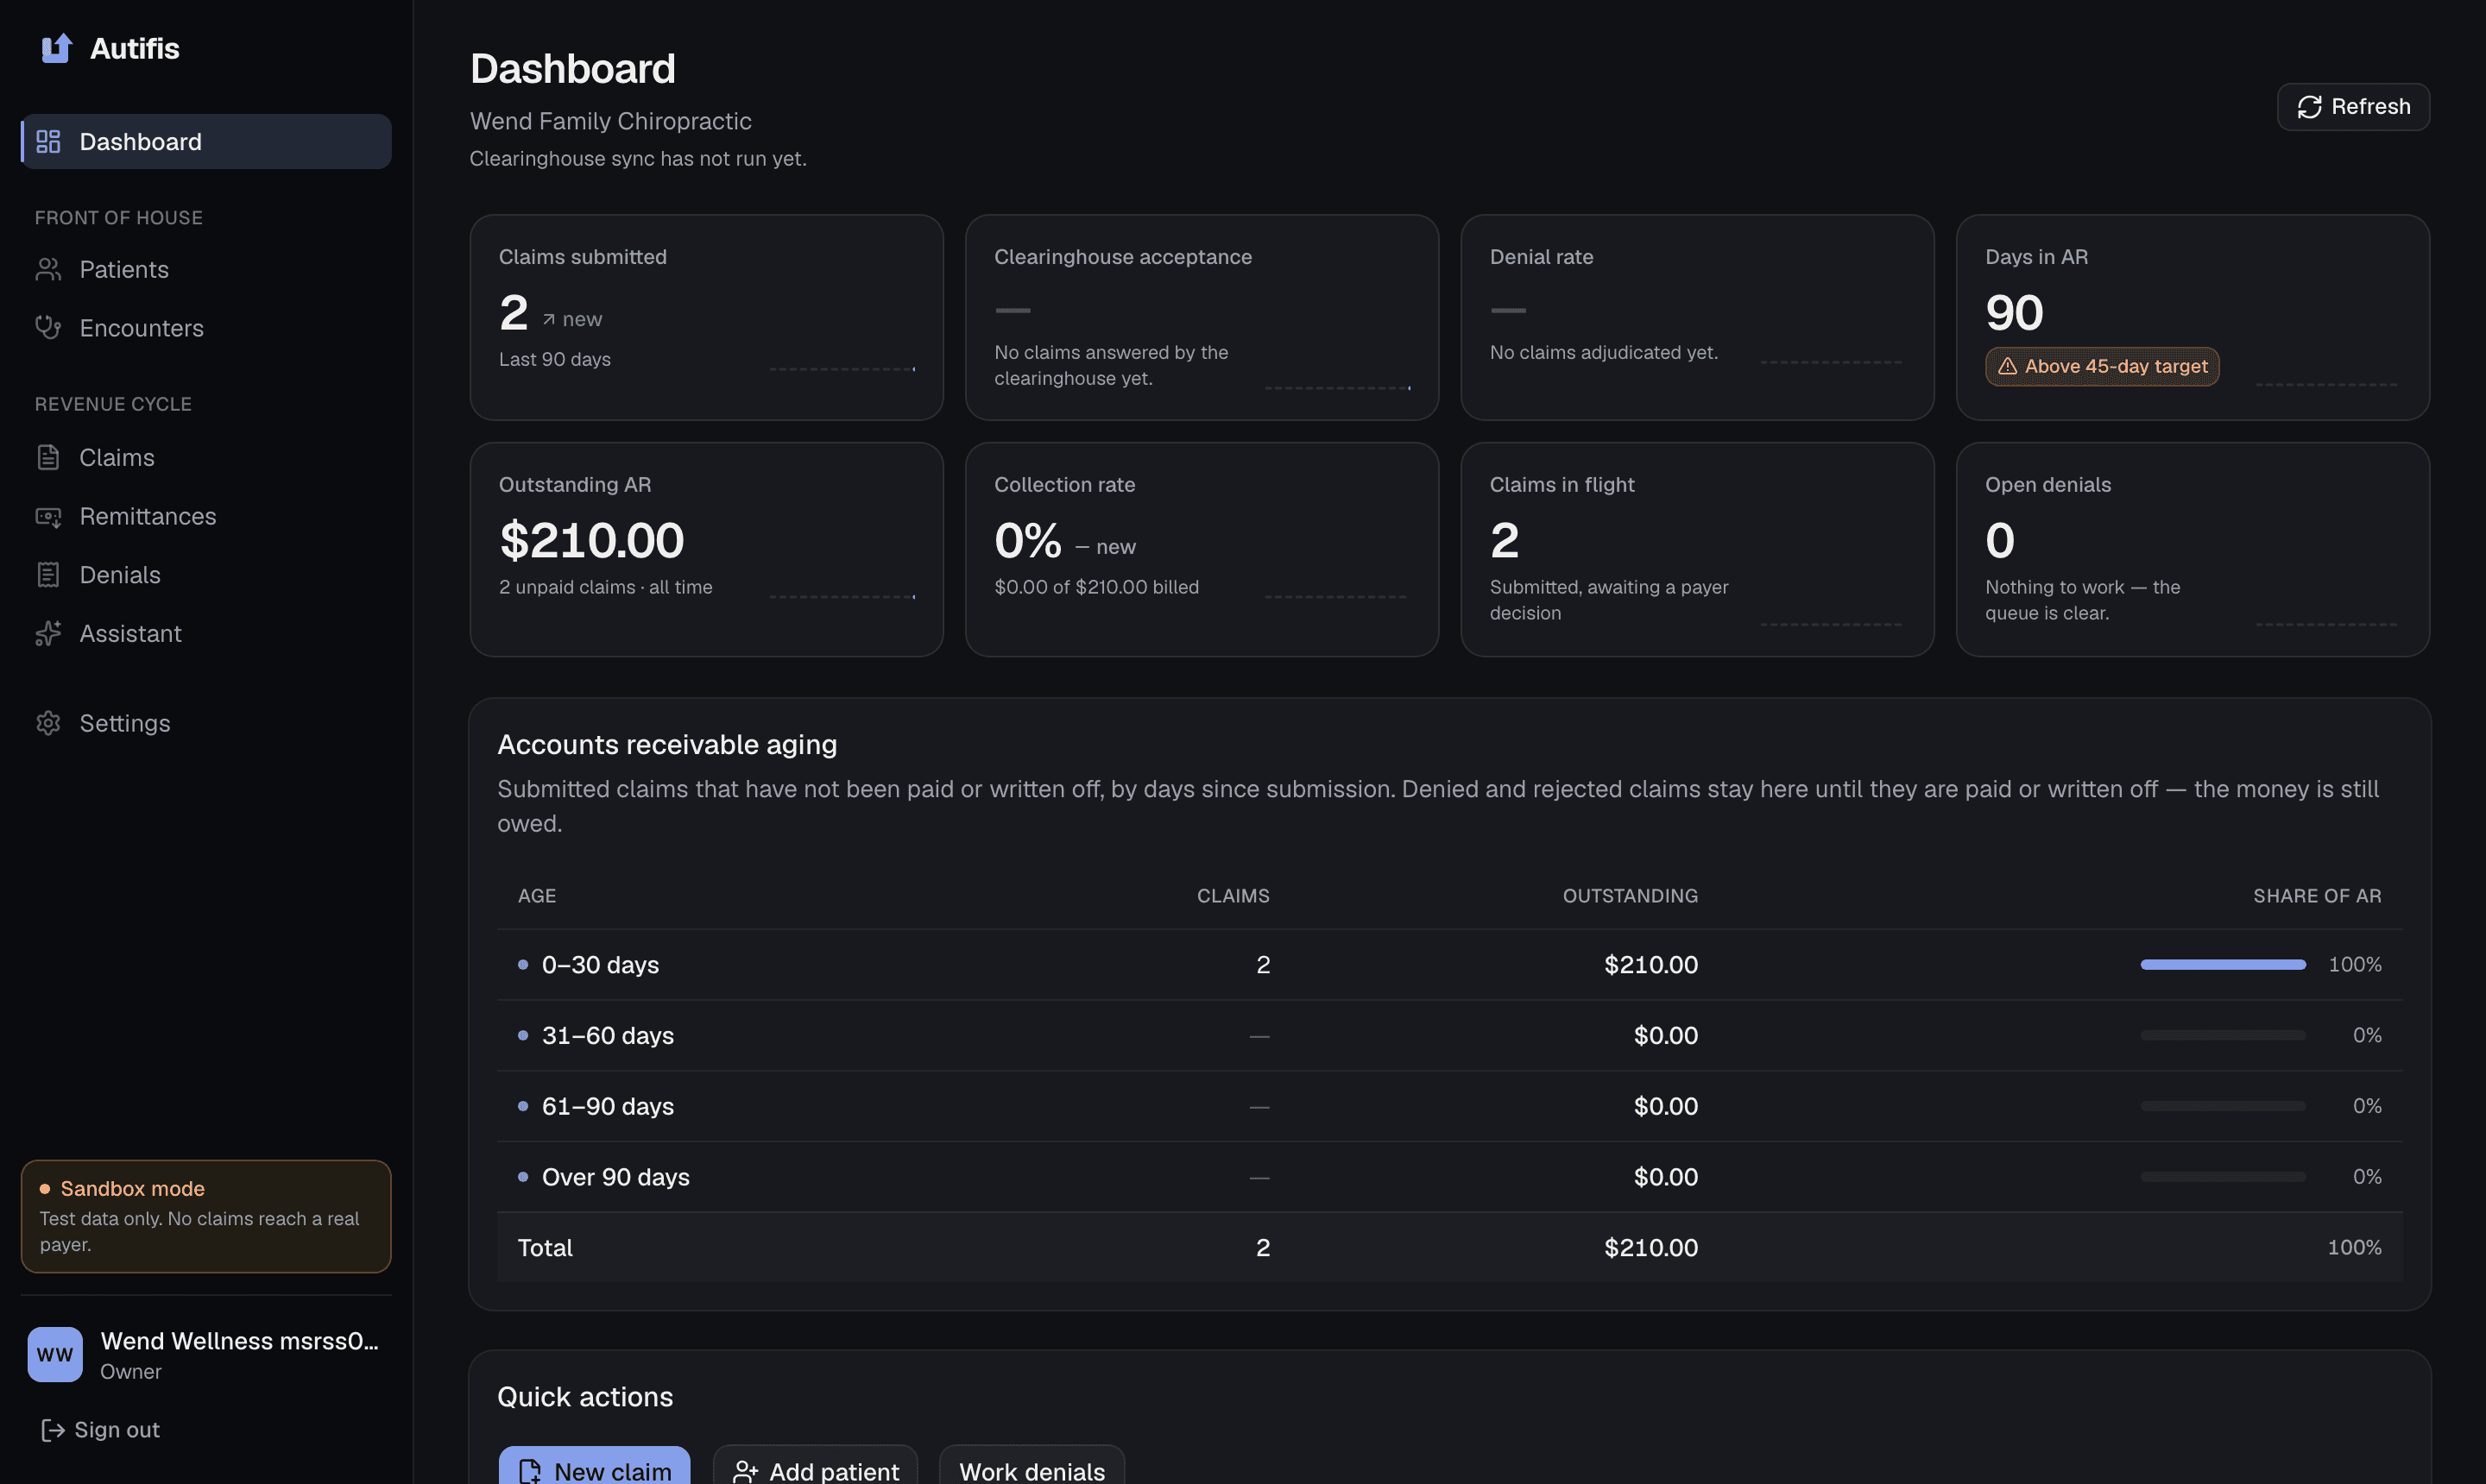Image resolution: width=2486 pixels, height=1484 pixels.
Task: Click the SHARE OF AR column header
Action: point(2317,896)
